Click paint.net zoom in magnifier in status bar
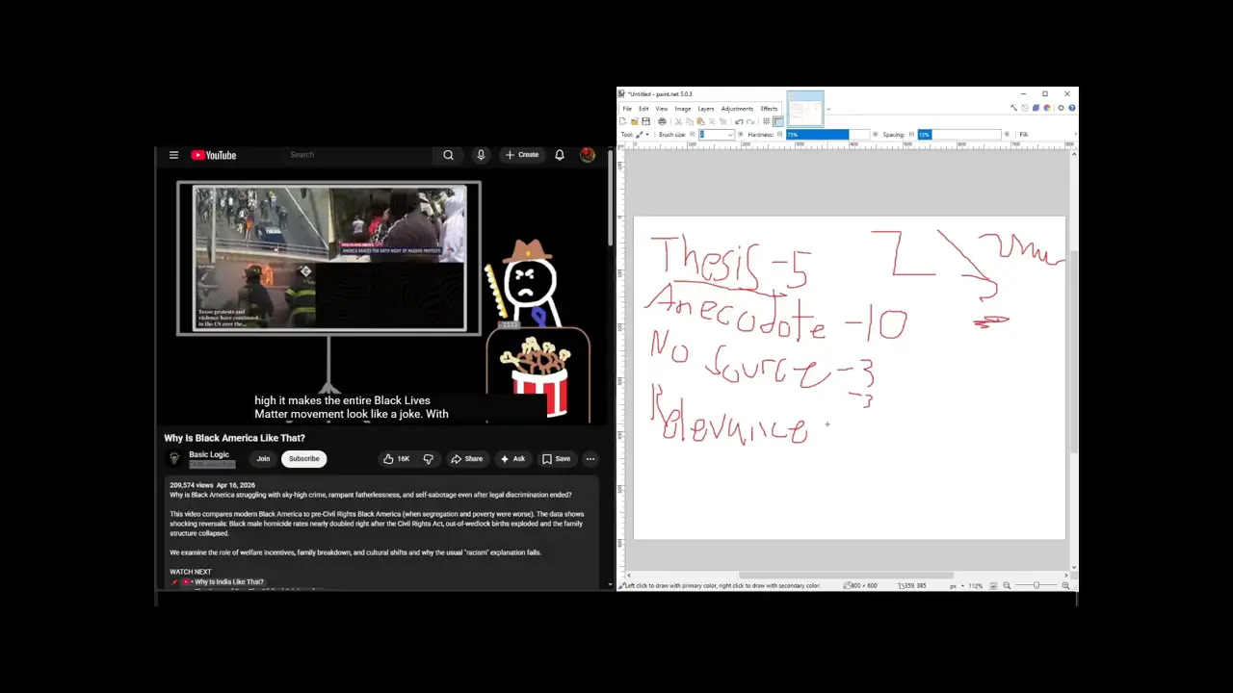Viewport: 1233px width, 693px height. tap(1065, 585)
